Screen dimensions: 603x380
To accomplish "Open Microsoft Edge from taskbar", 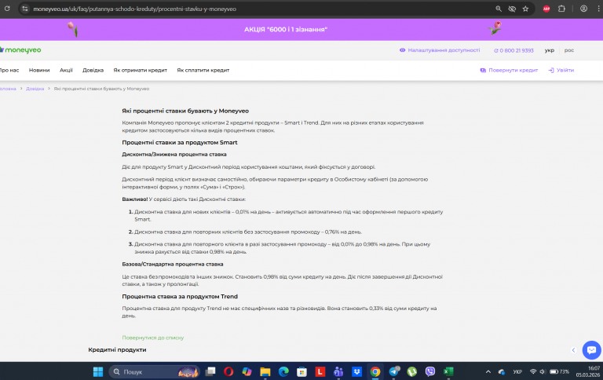I will 283,371.
